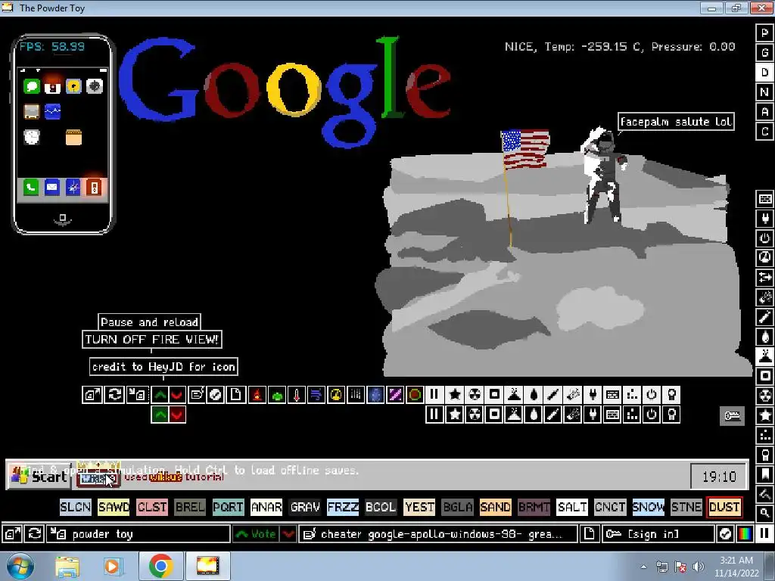Select the ANAR element
775x581 pixels.
(266, 507)
